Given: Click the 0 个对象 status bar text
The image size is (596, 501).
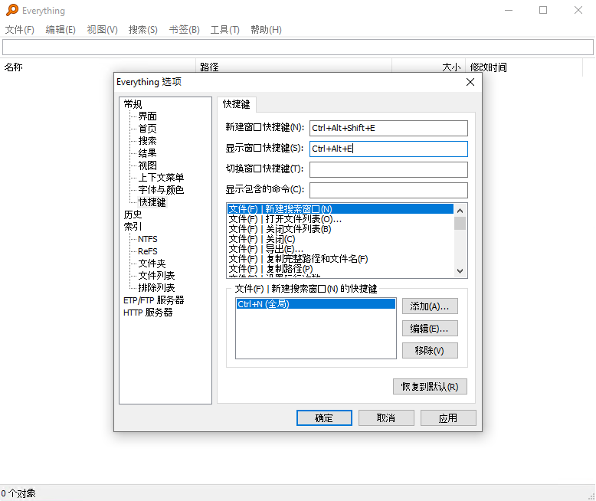Looking at the screenshot, I should 18,493.
